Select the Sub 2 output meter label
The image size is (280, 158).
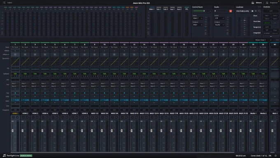point(166,9)
